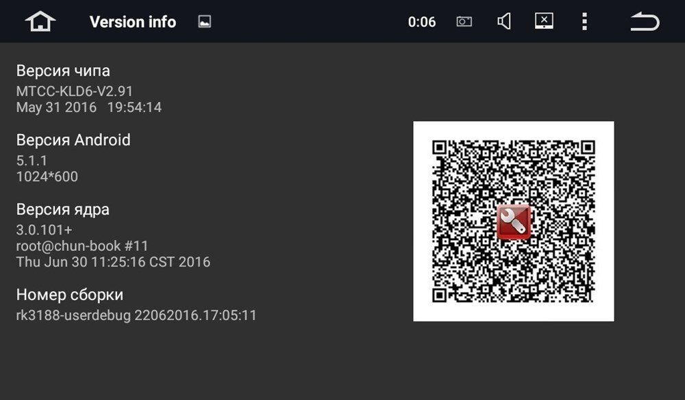Click the red wrench icon in QR code
This screenshot has width=685, height=400.
coord(514,222)
